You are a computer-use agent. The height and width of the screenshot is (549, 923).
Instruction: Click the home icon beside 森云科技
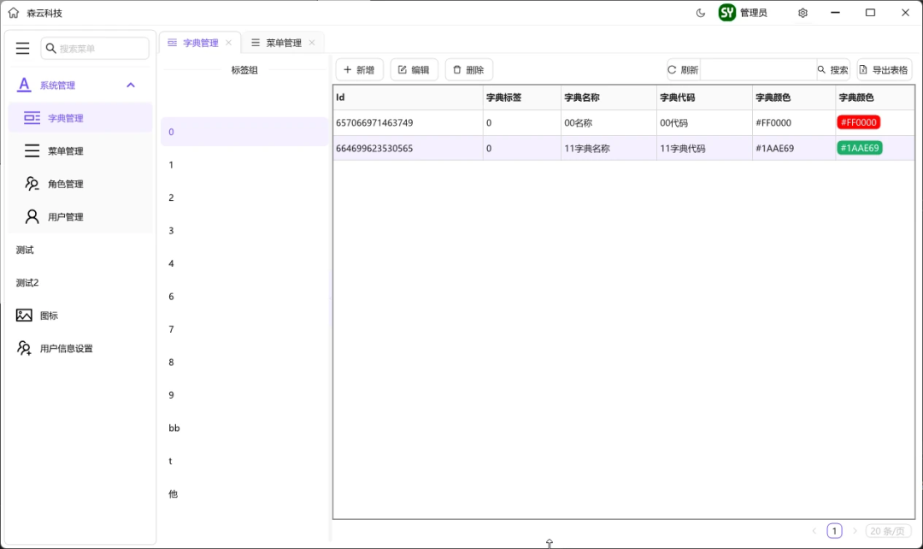(x=13, y=12)
